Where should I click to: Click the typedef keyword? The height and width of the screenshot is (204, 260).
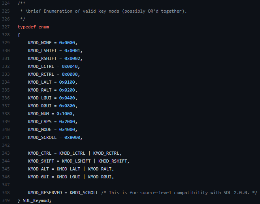tap(26, 27)
